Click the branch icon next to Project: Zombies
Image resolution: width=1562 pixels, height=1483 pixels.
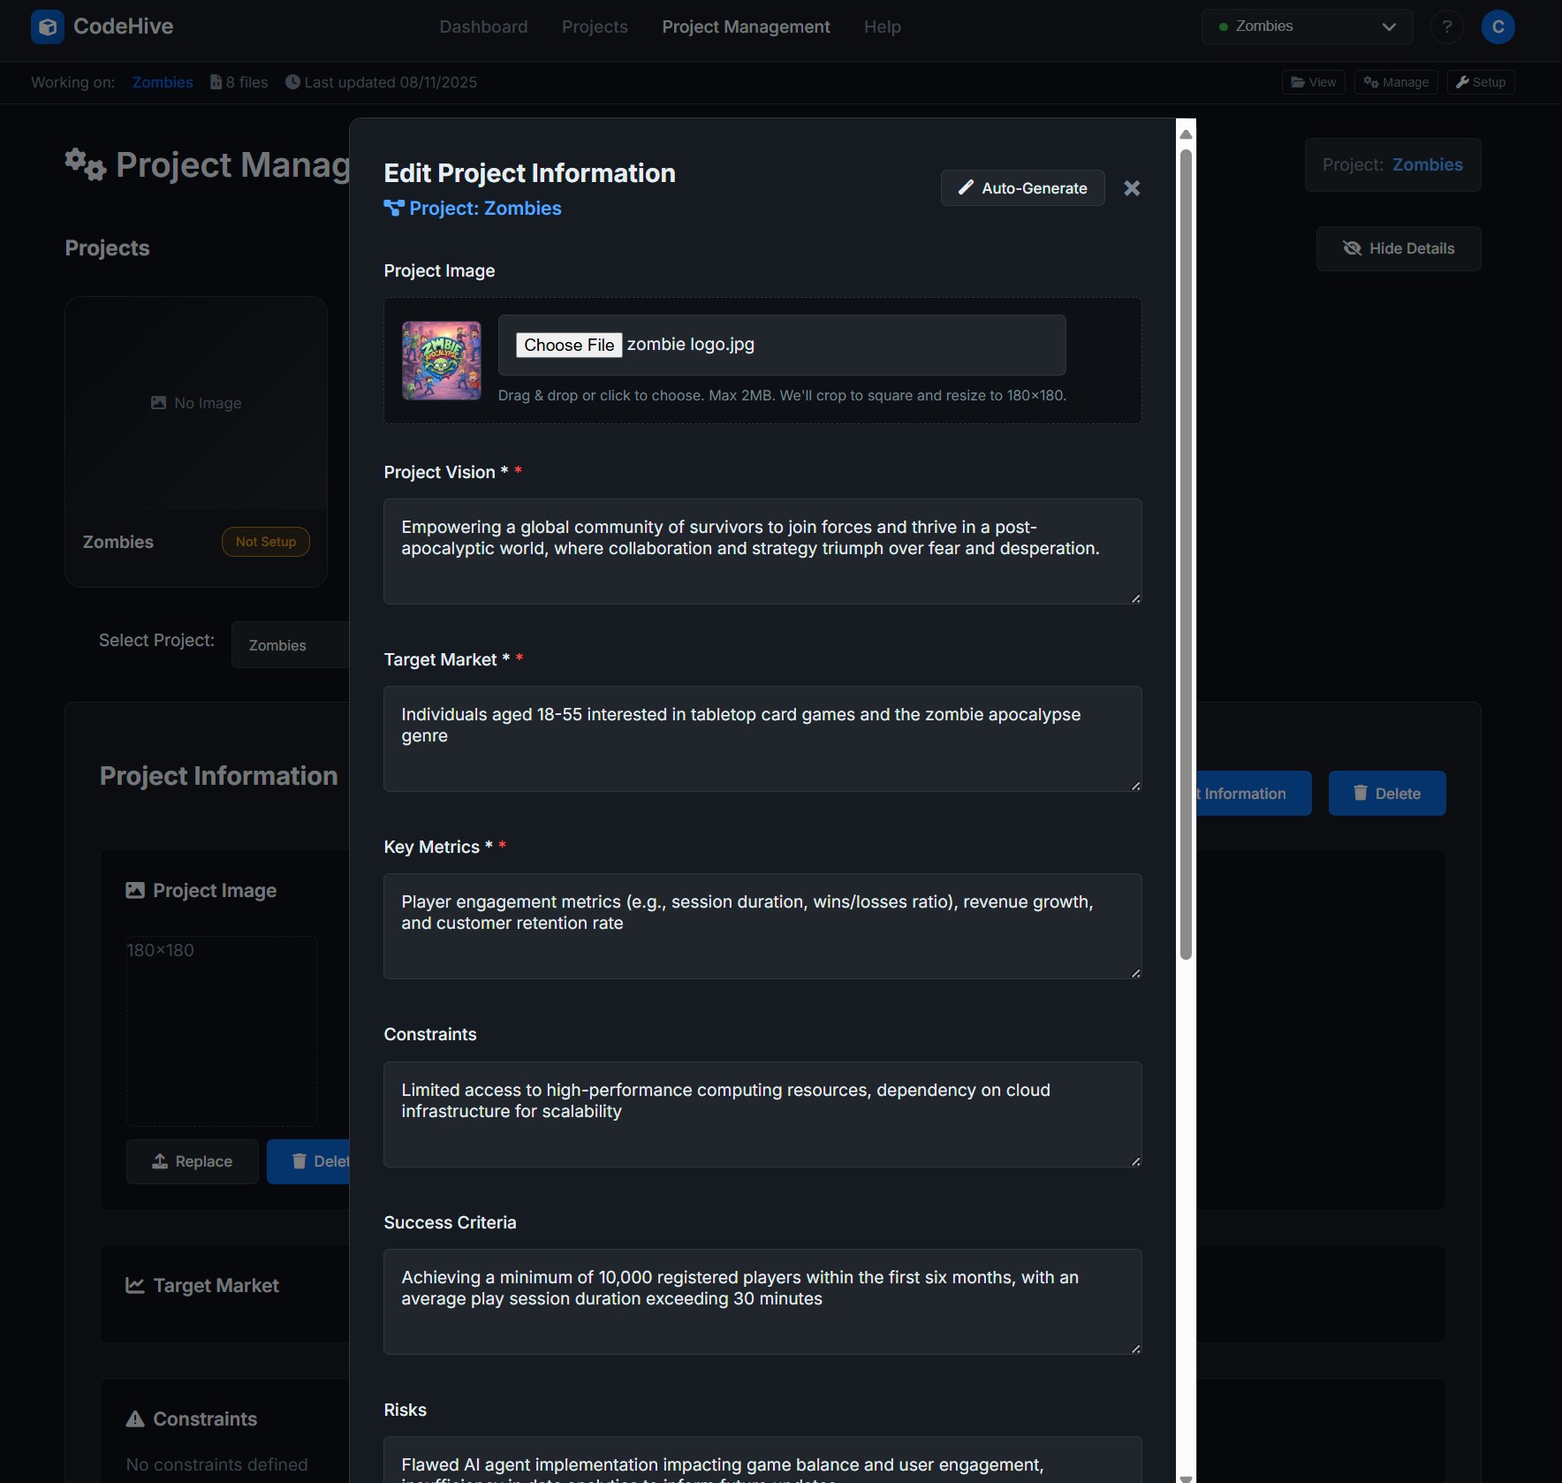394,209
